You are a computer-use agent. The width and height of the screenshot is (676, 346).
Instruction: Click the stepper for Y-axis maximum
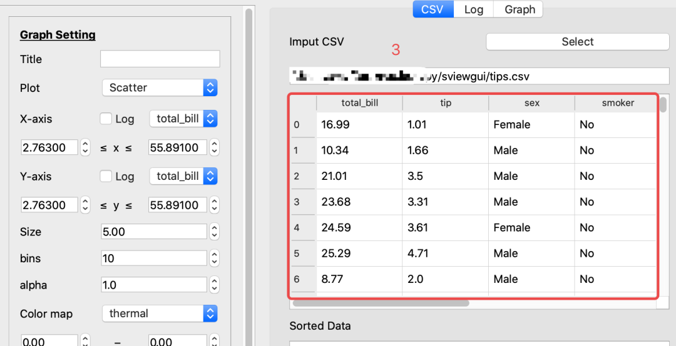[x=214, y=205]
